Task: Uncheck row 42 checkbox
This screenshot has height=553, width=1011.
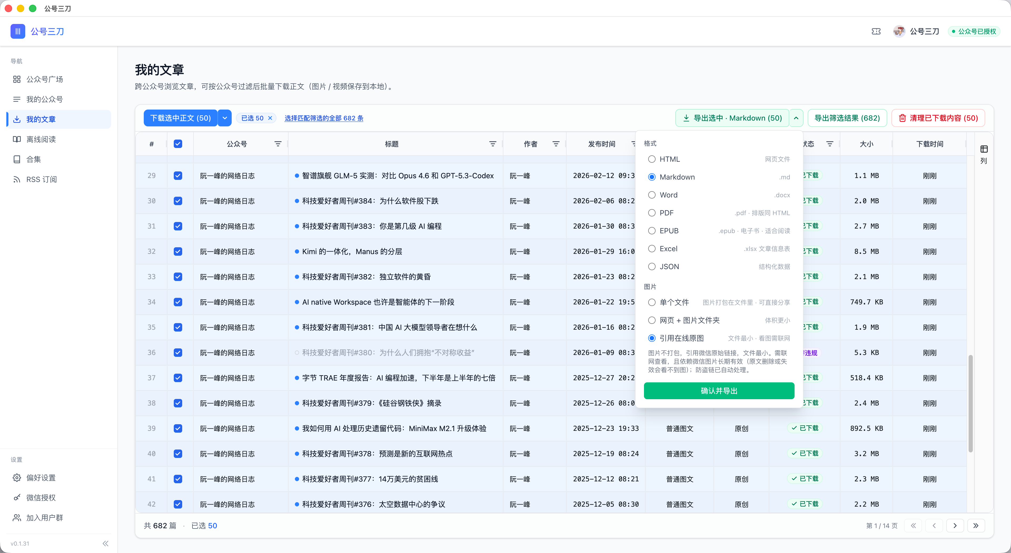Action: tap(178, 504)
